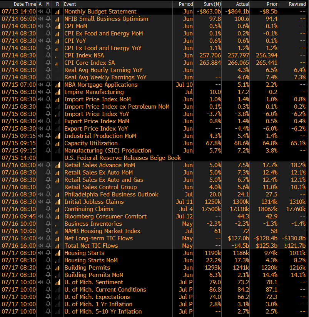Click the relevance bars icon for Retail Sales Advance MoM

[x=58, y=165]
